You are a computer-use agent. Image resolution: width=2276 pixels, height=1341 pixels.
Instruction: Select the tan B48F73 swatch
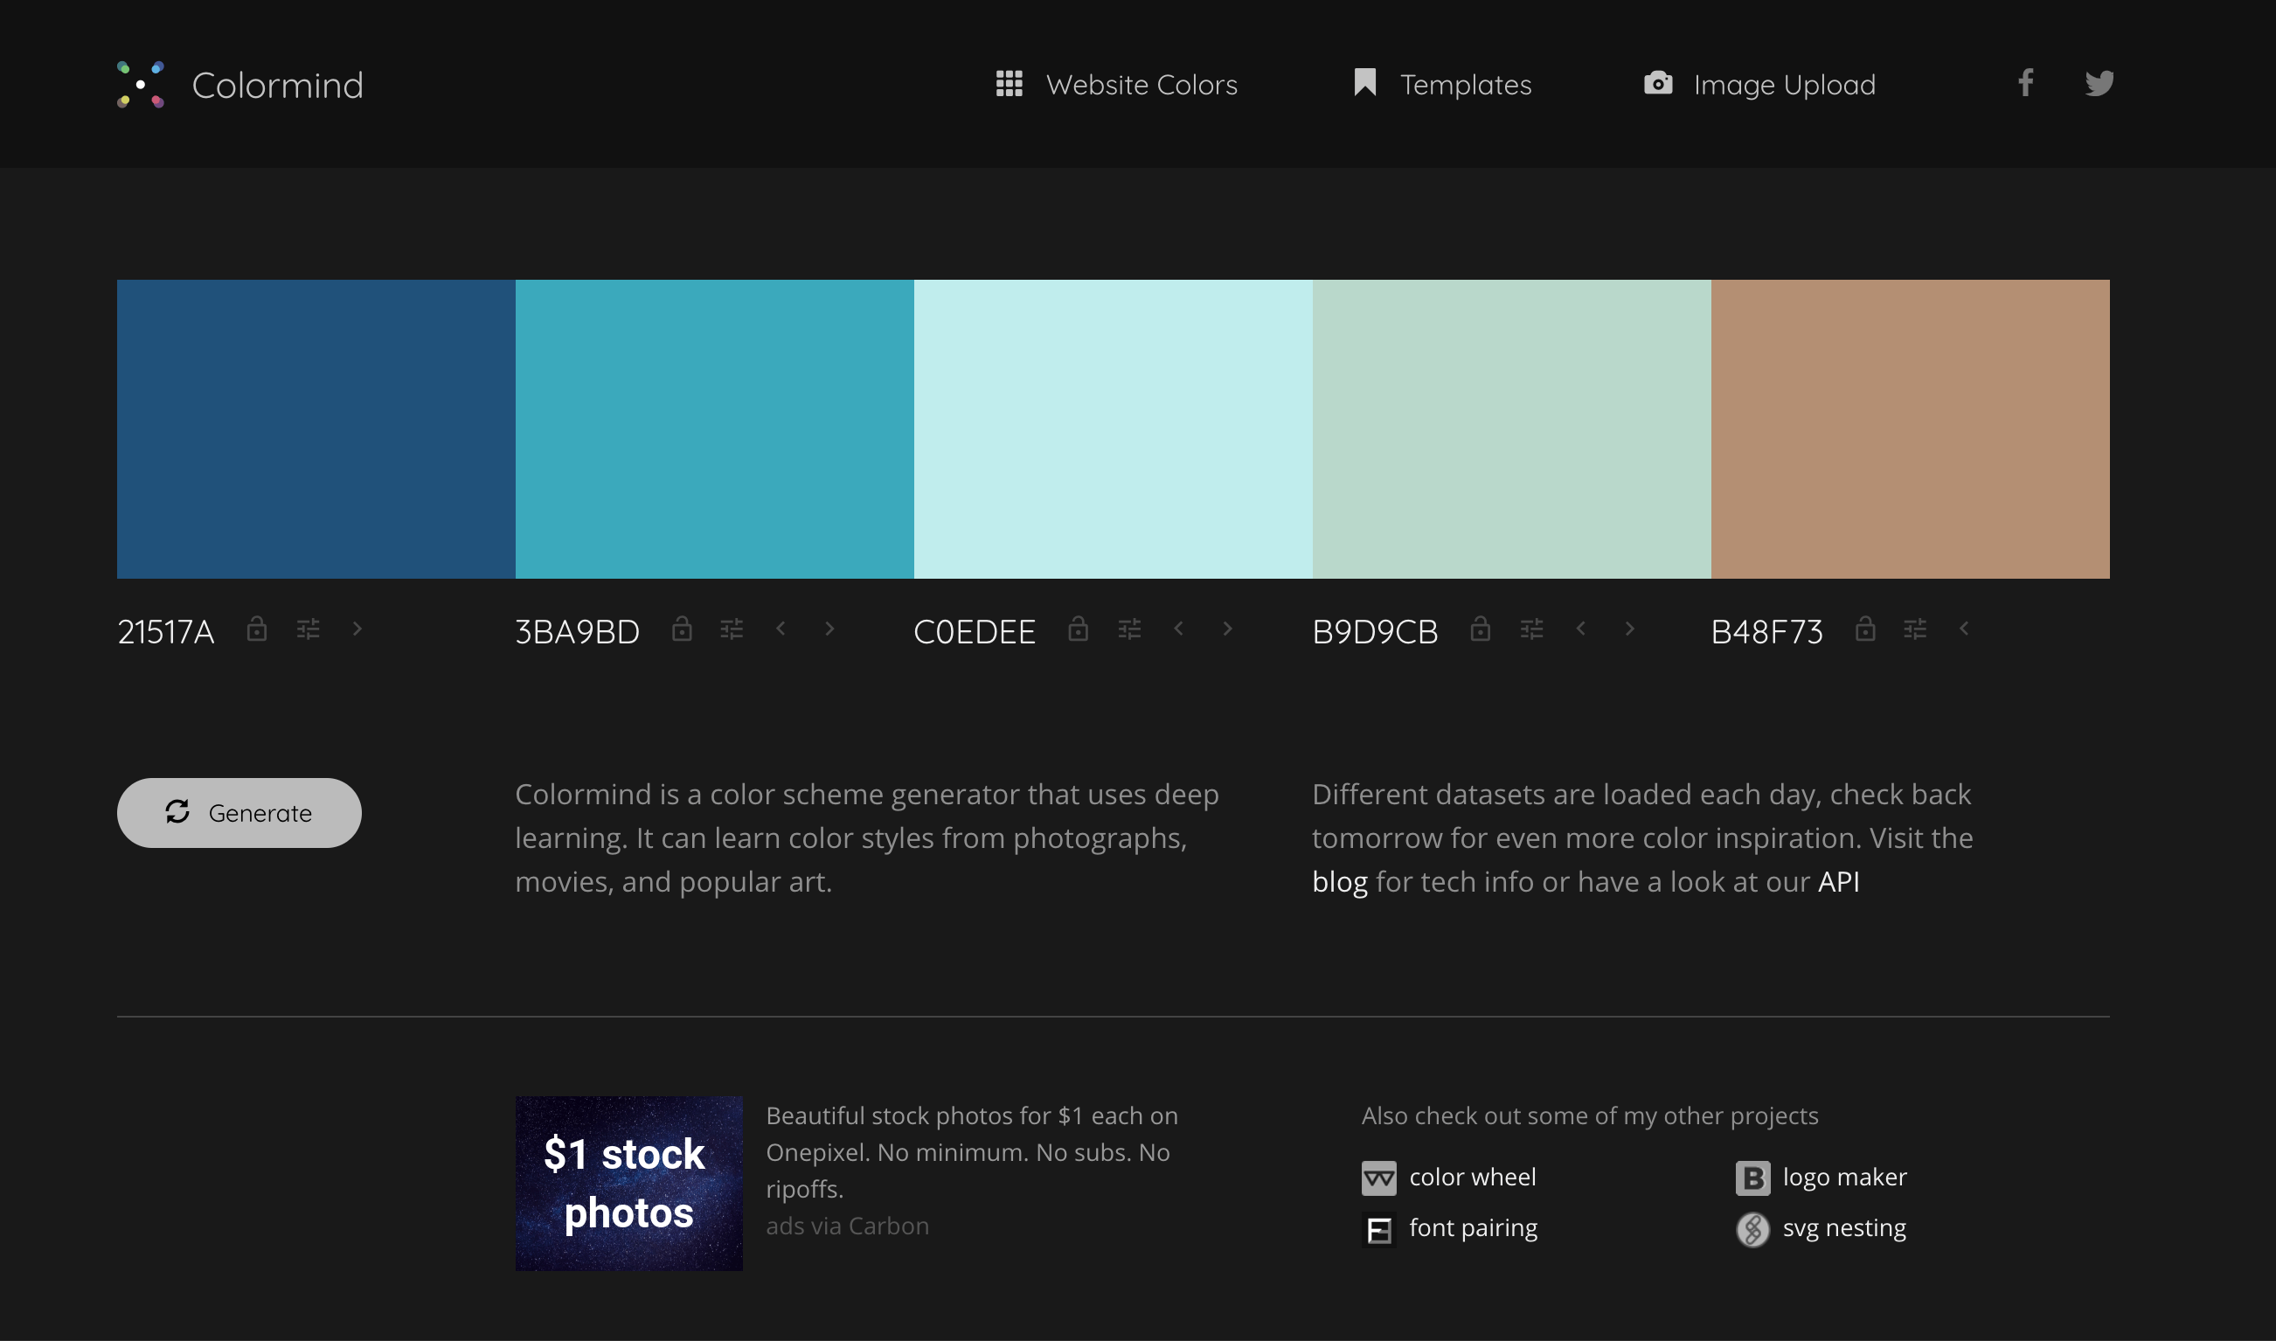pyautogui.click(x=1910, y=429)
